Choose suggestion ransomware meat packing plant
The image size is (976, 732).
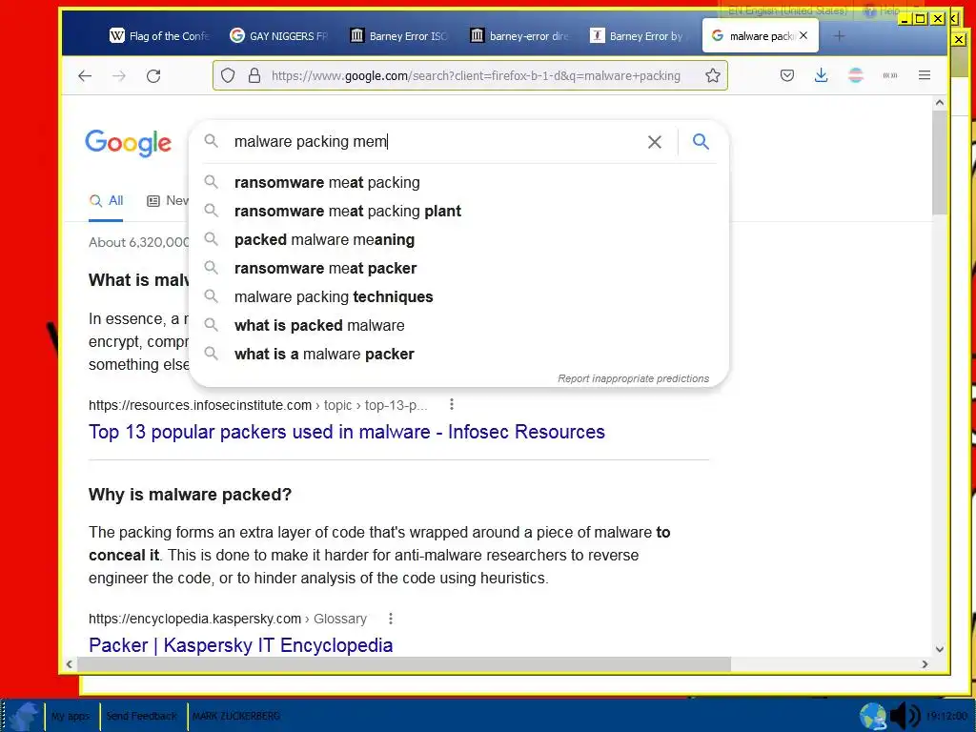click(458, 211)
